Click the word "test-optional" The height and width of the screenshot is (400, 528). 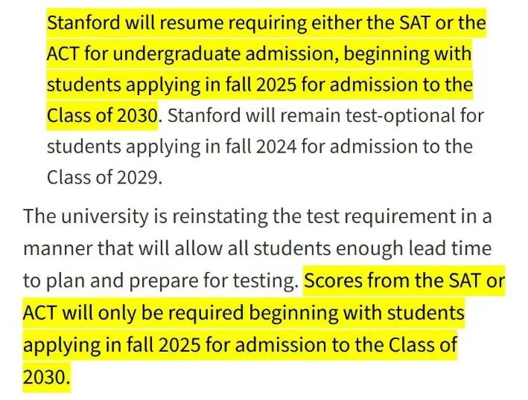pos(400,115)
